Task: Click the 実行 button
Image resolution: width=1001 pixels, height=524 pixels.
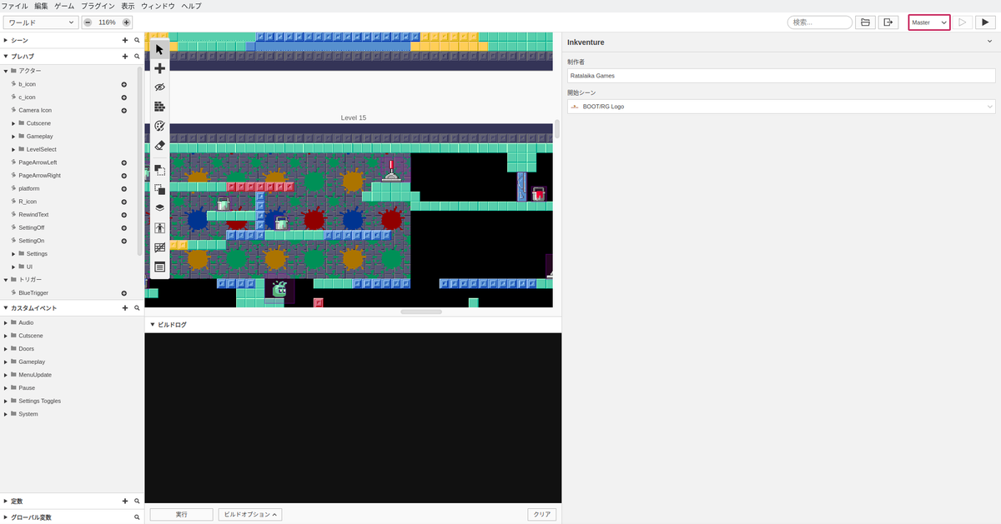Action: (x=181, y=515)
